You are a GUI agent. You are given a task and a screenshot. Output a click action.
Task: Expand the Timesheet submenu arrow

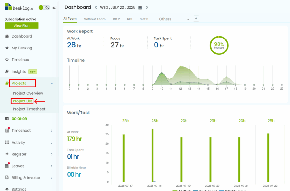pos(52,131)
